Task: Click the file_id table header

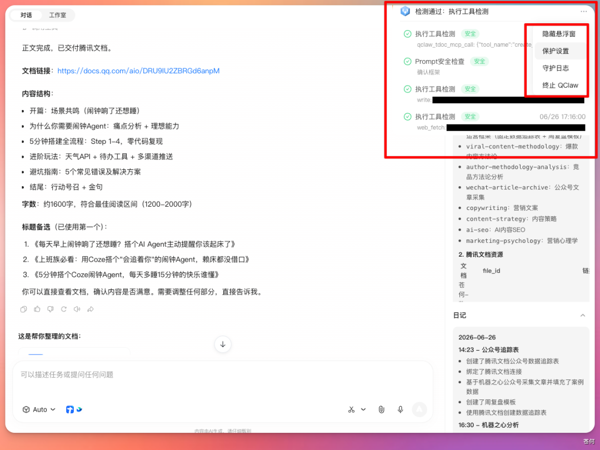Action: tap(491, 271)
